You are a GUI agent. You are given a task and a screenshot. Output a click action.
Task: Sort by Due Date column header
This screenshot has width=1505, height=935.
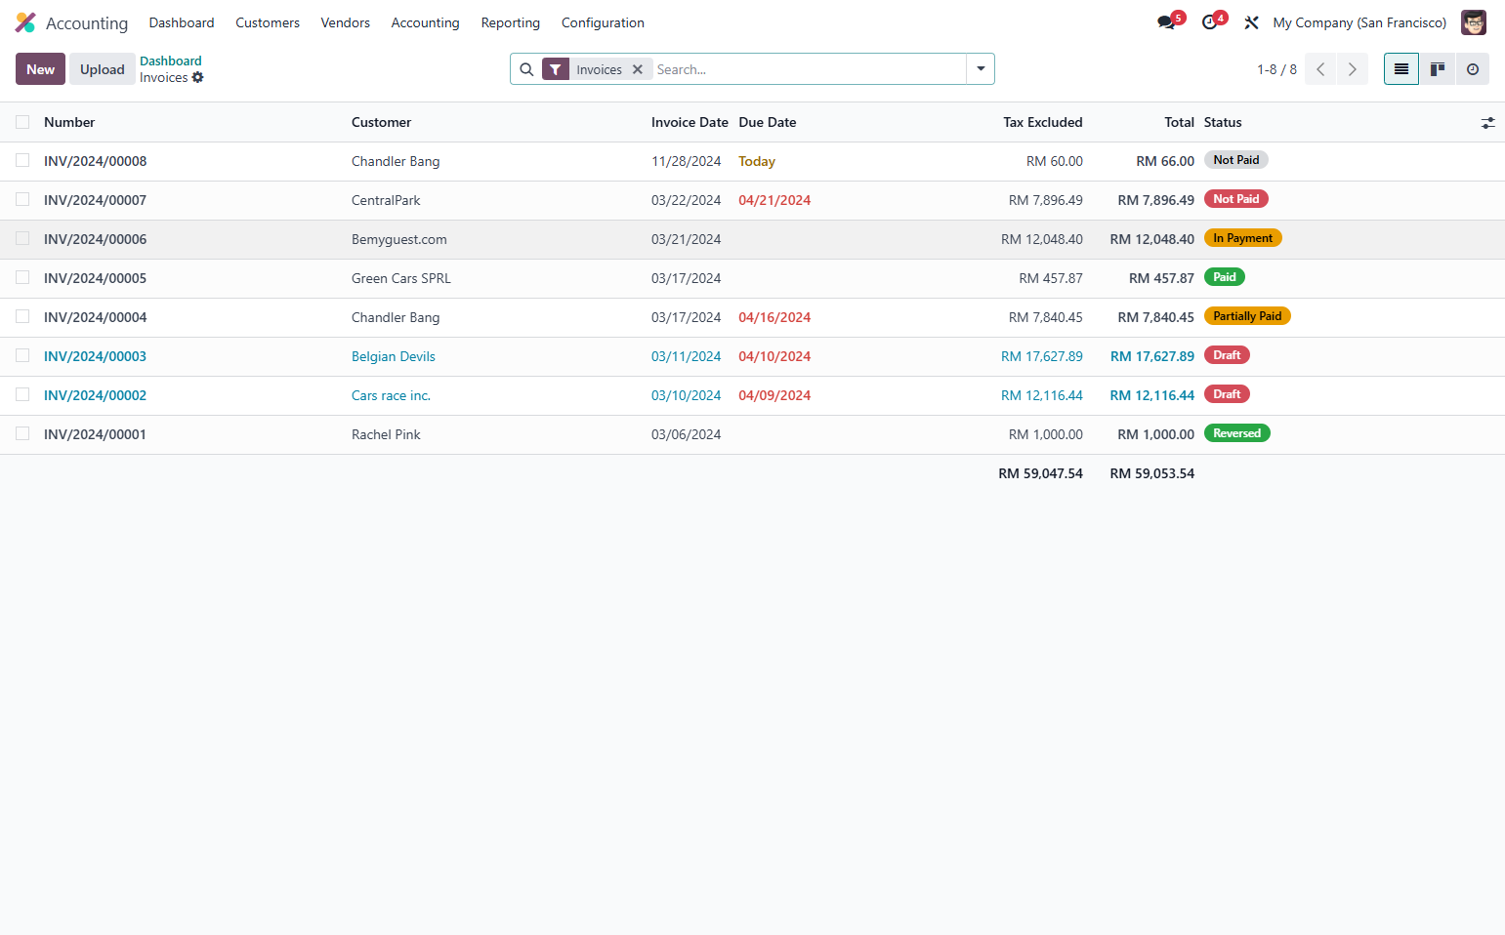(768, 122)
